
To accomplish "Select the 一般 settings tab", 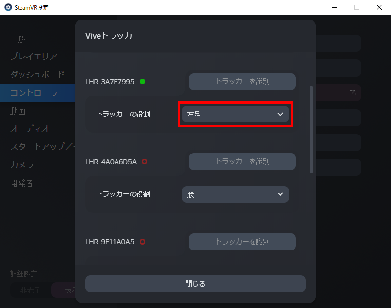I will 18,39.
